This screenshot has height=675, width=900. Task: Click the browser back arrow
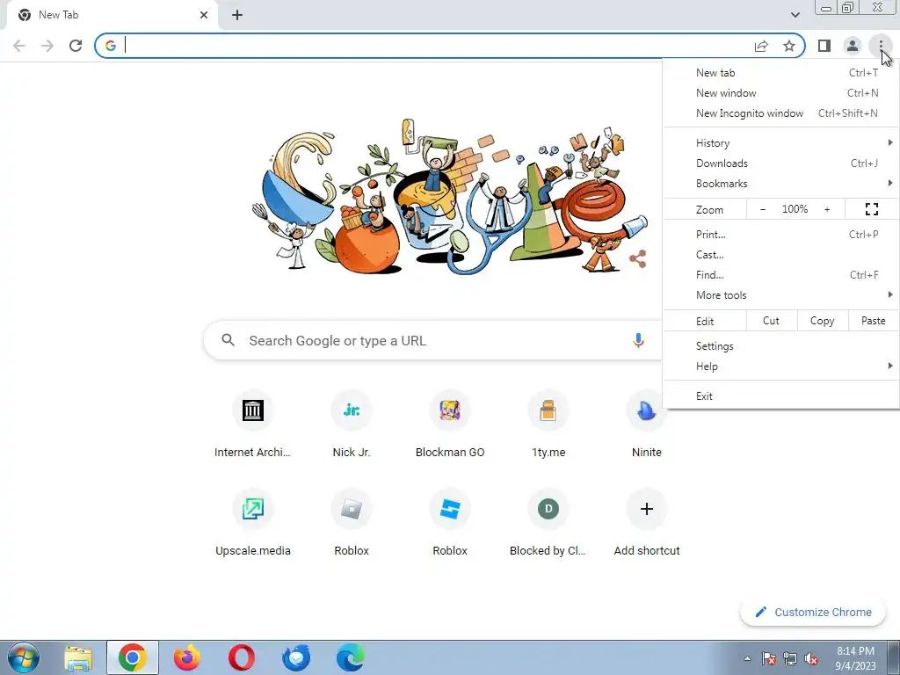point(19,46)
